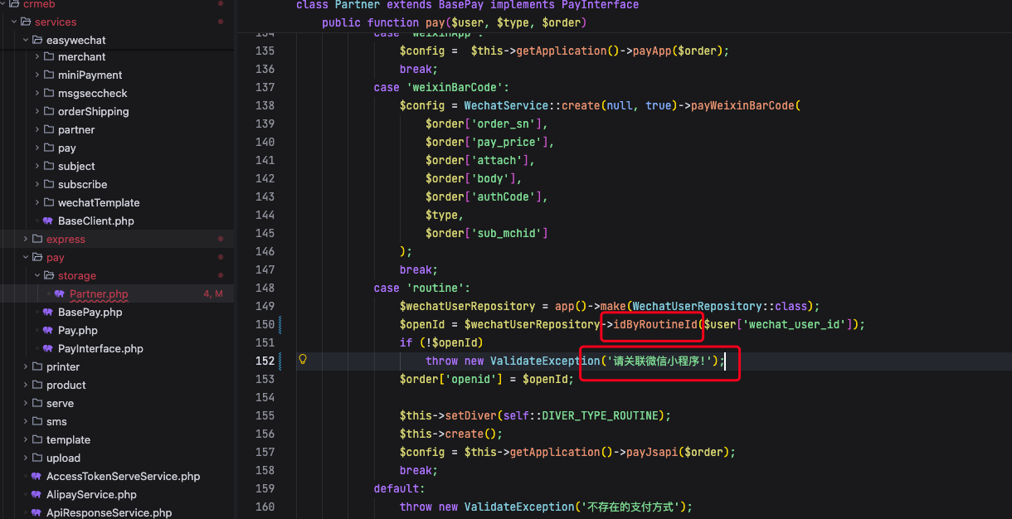Open PayInterface.php file

click(x=100, y=348)
